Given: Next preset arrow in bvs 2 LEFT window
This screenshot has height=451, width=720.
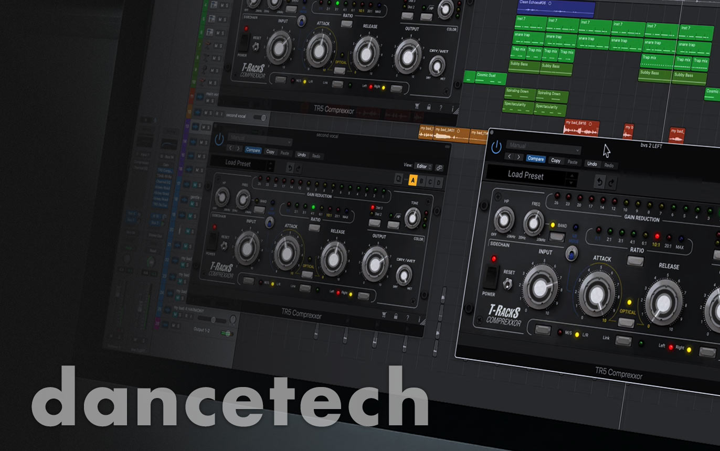Looking at the screenshot, I should (x=519, y=157).
